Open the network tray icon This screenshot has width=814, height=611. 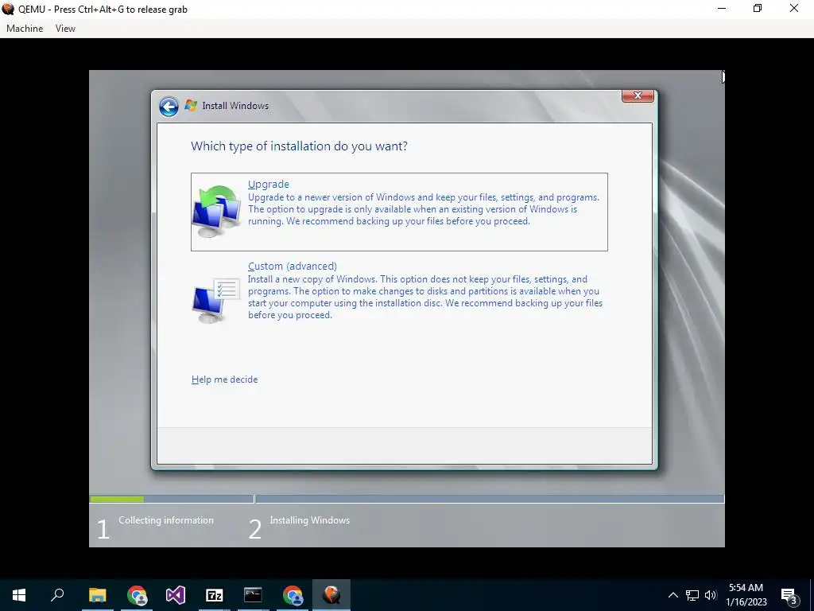click(x=692, y=595)
